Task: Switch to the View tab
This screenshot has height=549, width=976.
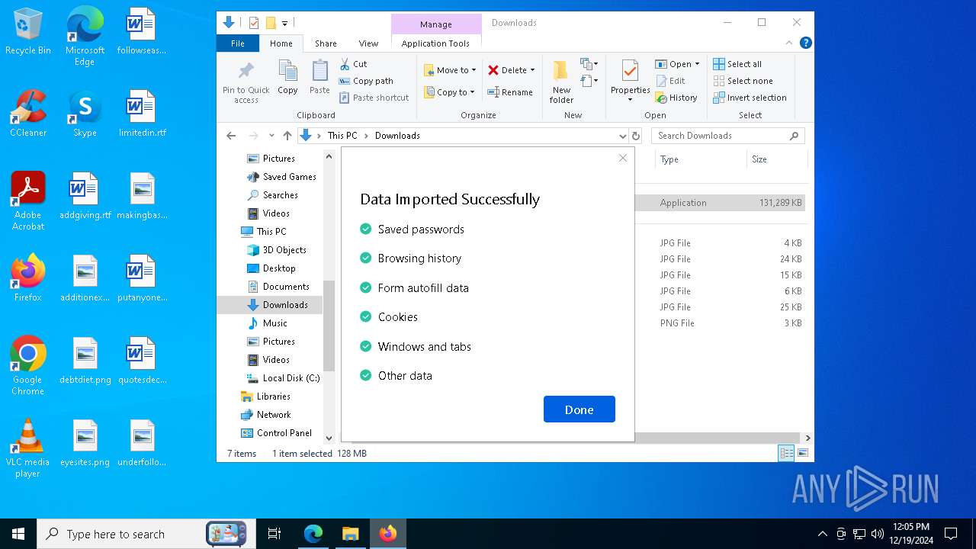Action: point(368,43)
